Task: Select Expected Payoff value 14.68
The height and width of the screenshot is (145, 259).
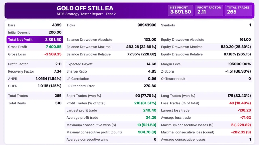Action: 151,64
